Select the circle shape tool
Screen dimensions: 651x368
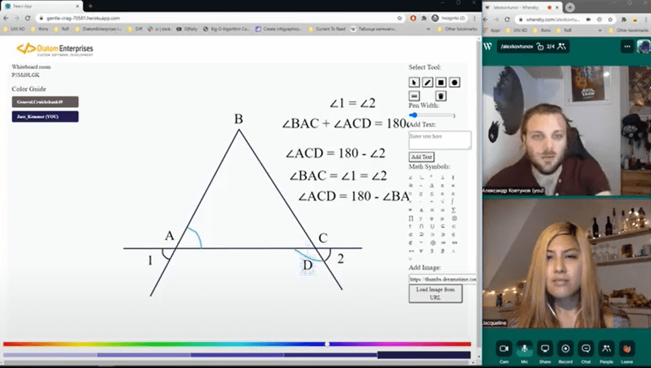click(455, 82)
